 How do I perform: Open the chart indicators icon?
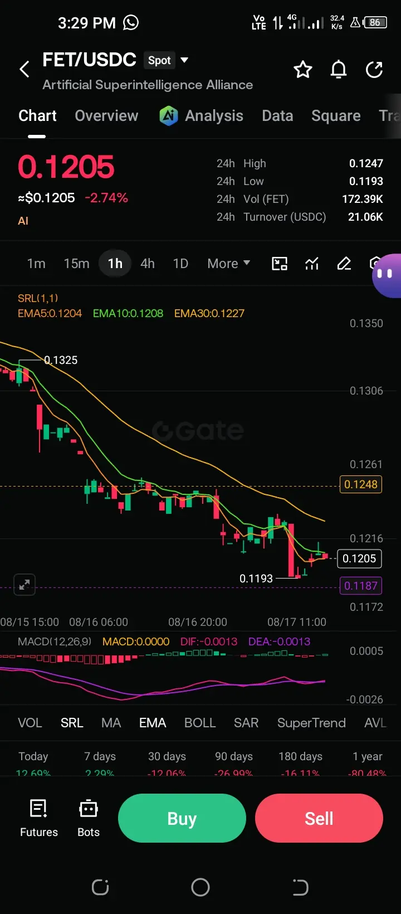(x=312, y=264)
